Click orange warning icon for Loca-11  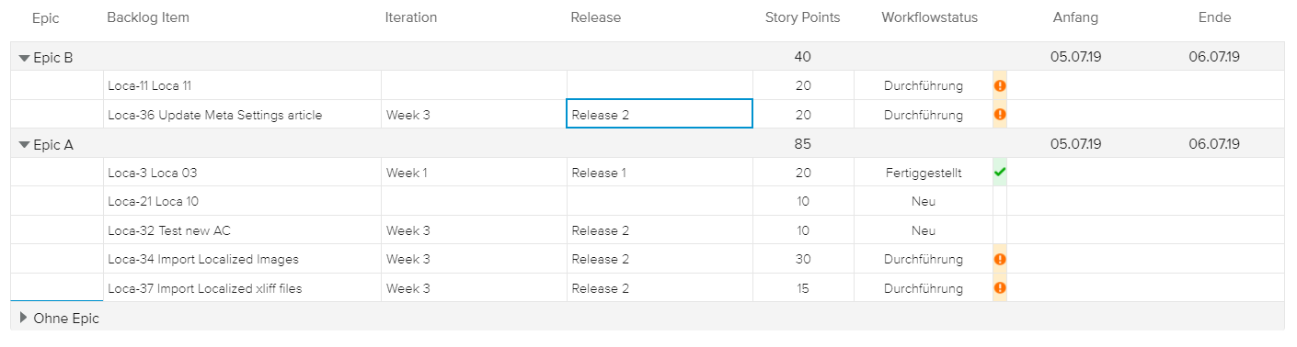coord(1000,85)
